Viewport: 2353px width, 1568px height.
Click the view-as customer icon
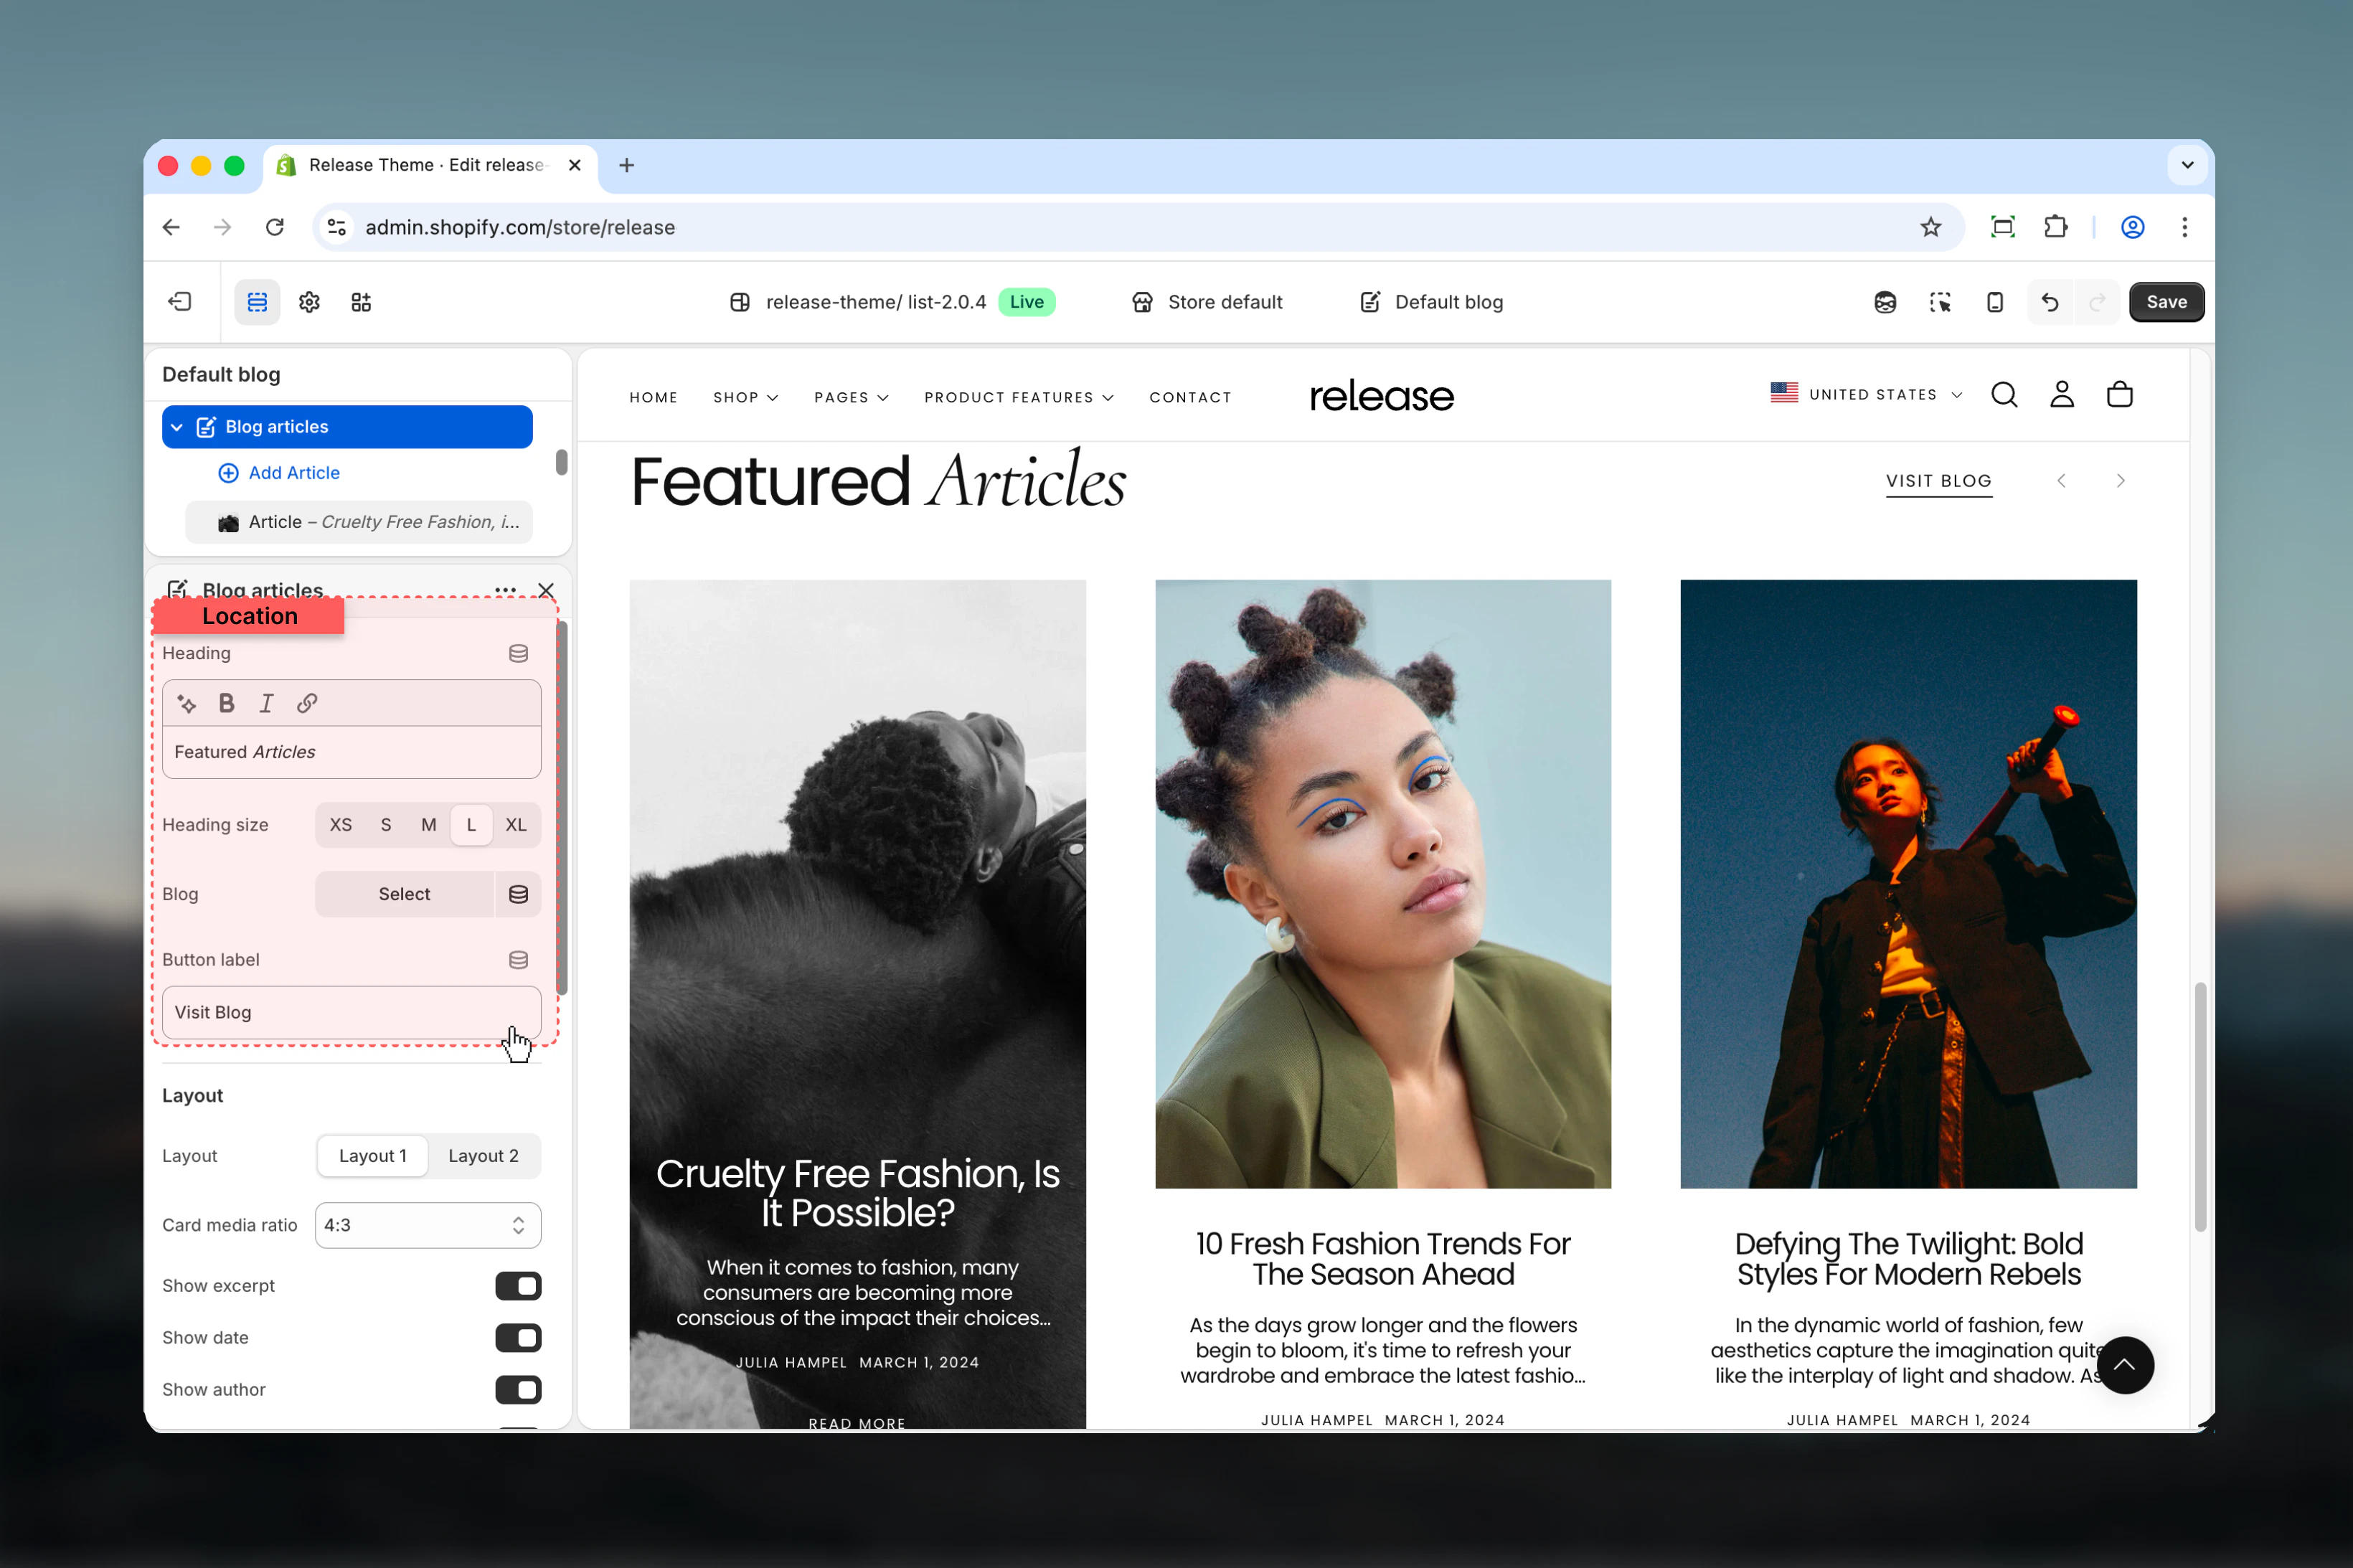(1885, 302)
